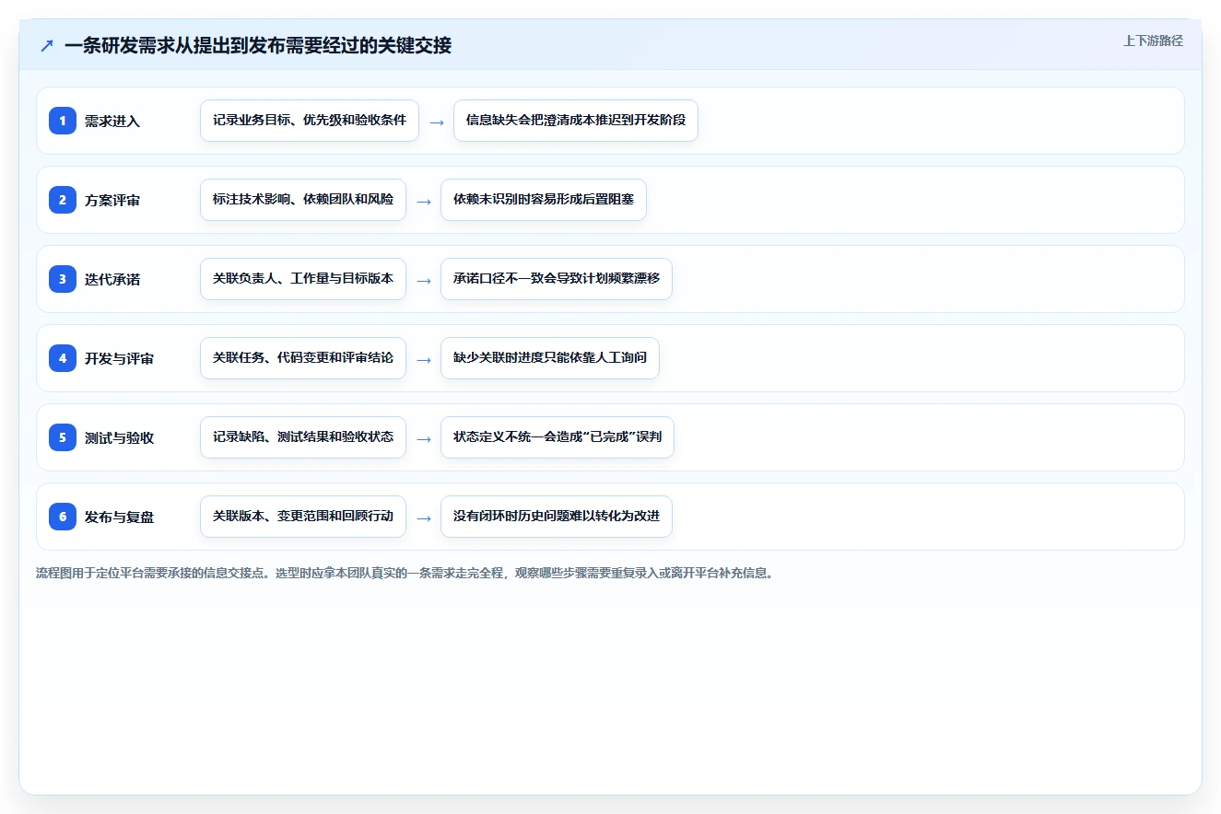Select the 需求进入 step label

112,121
